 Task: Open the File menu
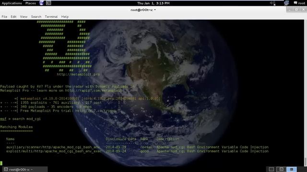pyautogui.click(x=4, y=17)
